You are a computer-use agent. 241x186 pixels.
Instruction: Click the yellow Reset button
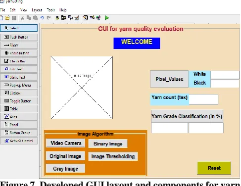point(214,168)
